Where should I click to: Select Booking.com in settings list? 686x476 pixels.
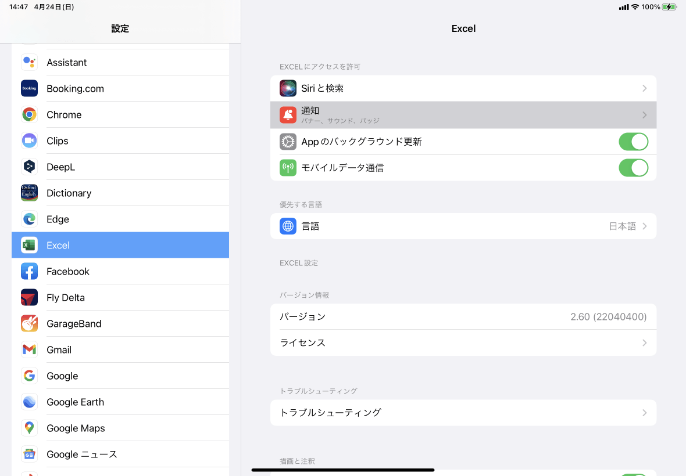click(x=120, y=89)
